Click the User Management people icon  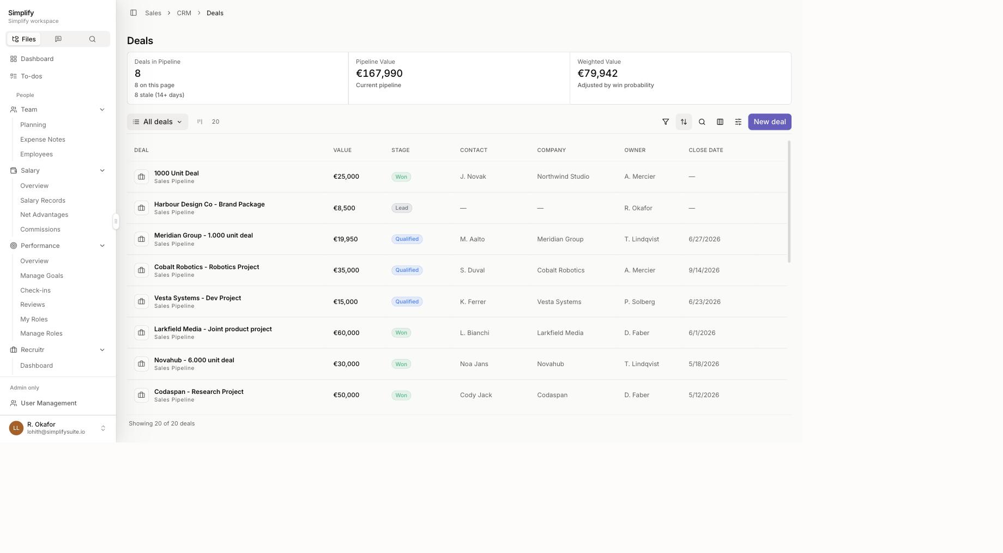(x=14, y=403)
